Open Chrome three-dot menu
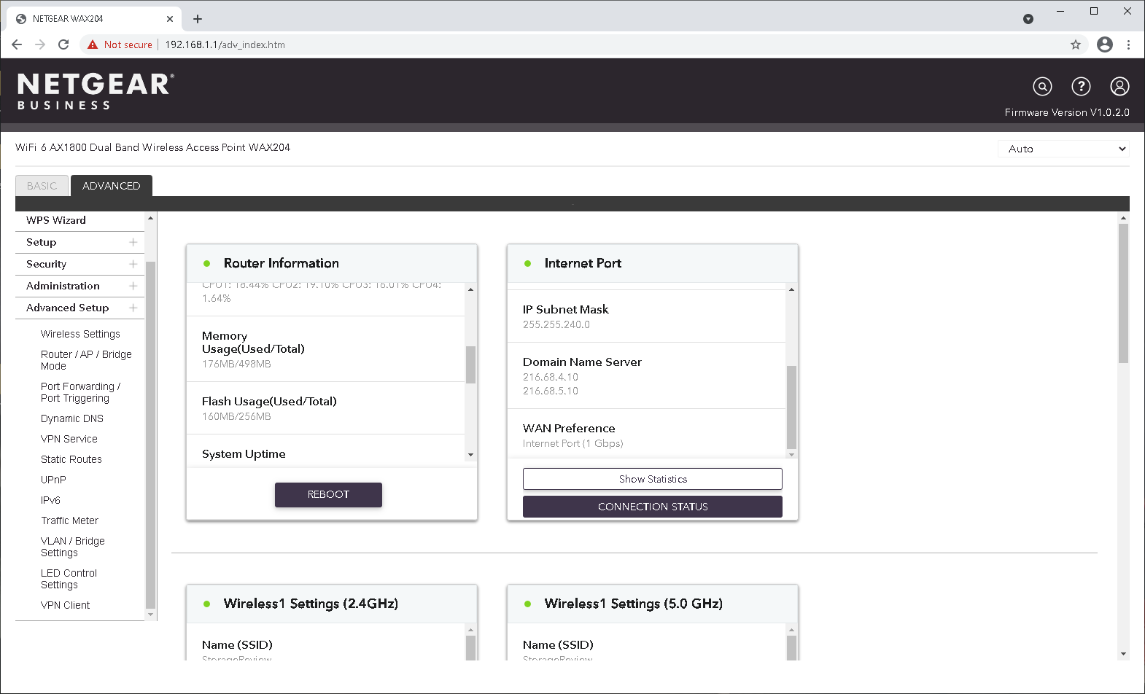This screenshot has height=694, width=1145. pyautogui.click(x=1128, y=44)
